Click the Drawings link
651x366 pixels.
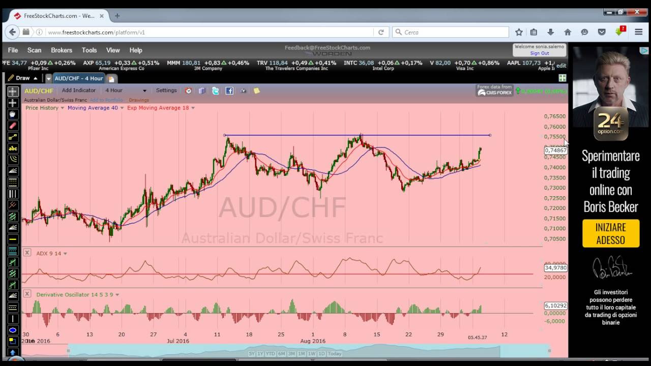tap(139, 100)
